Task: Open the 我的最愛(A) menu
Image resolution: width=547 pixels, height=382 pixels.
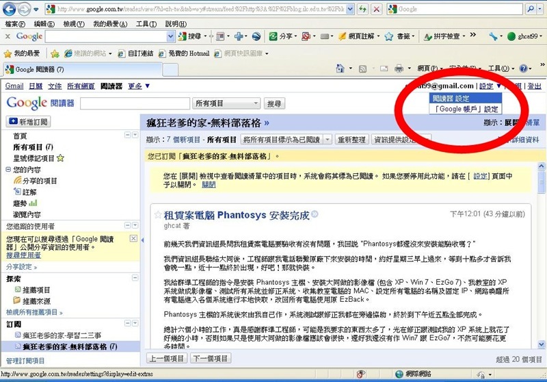Action: 110,24
